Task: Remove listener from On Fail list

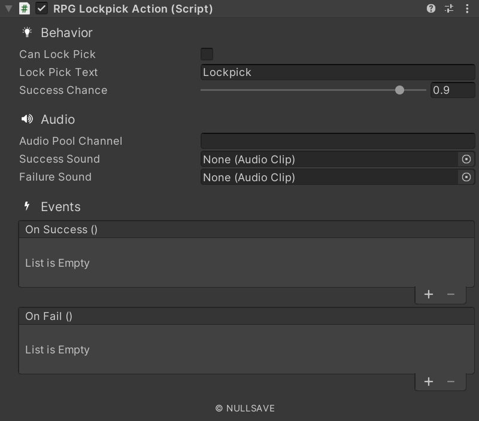Action: pos(451,382)
